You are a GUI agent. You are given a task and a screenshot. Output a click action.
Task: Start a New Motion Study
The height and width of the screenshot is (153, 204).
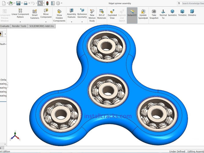pyautogui.click(x=92, y=15)
